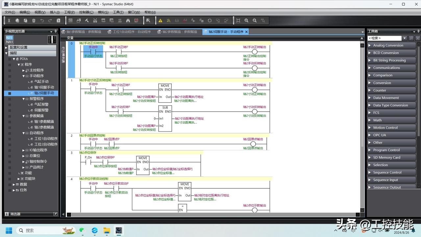The width and height of the screenshot is (421, 237).
Task: Toggle the pin on 工具箱 panel
Action: [418, 31]
